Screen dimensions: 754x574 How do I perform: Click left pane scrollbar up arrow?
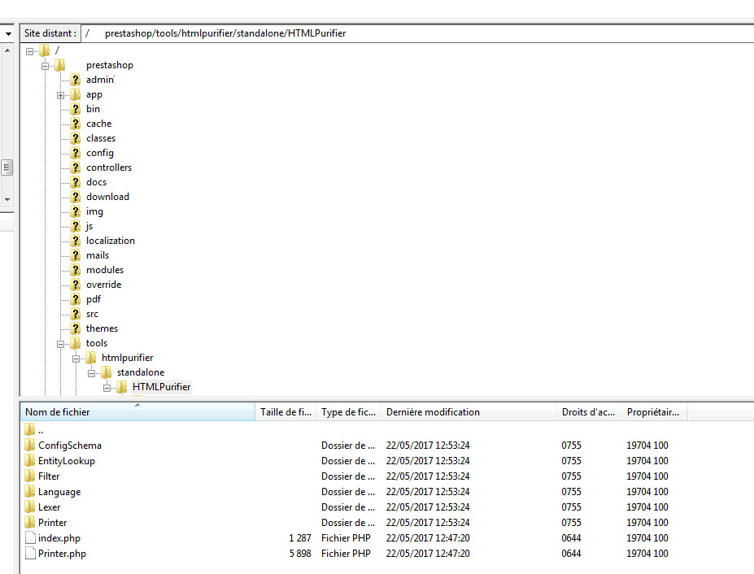click(7, 50)
